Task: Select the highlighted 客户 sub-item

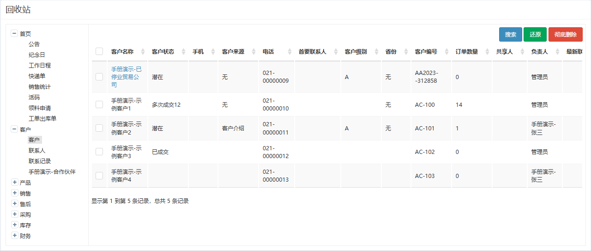Action: click(34, 140)
